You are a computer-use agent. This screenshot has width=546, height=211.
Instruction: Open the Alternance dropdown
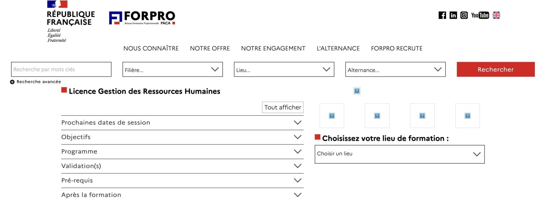(395, 70)
